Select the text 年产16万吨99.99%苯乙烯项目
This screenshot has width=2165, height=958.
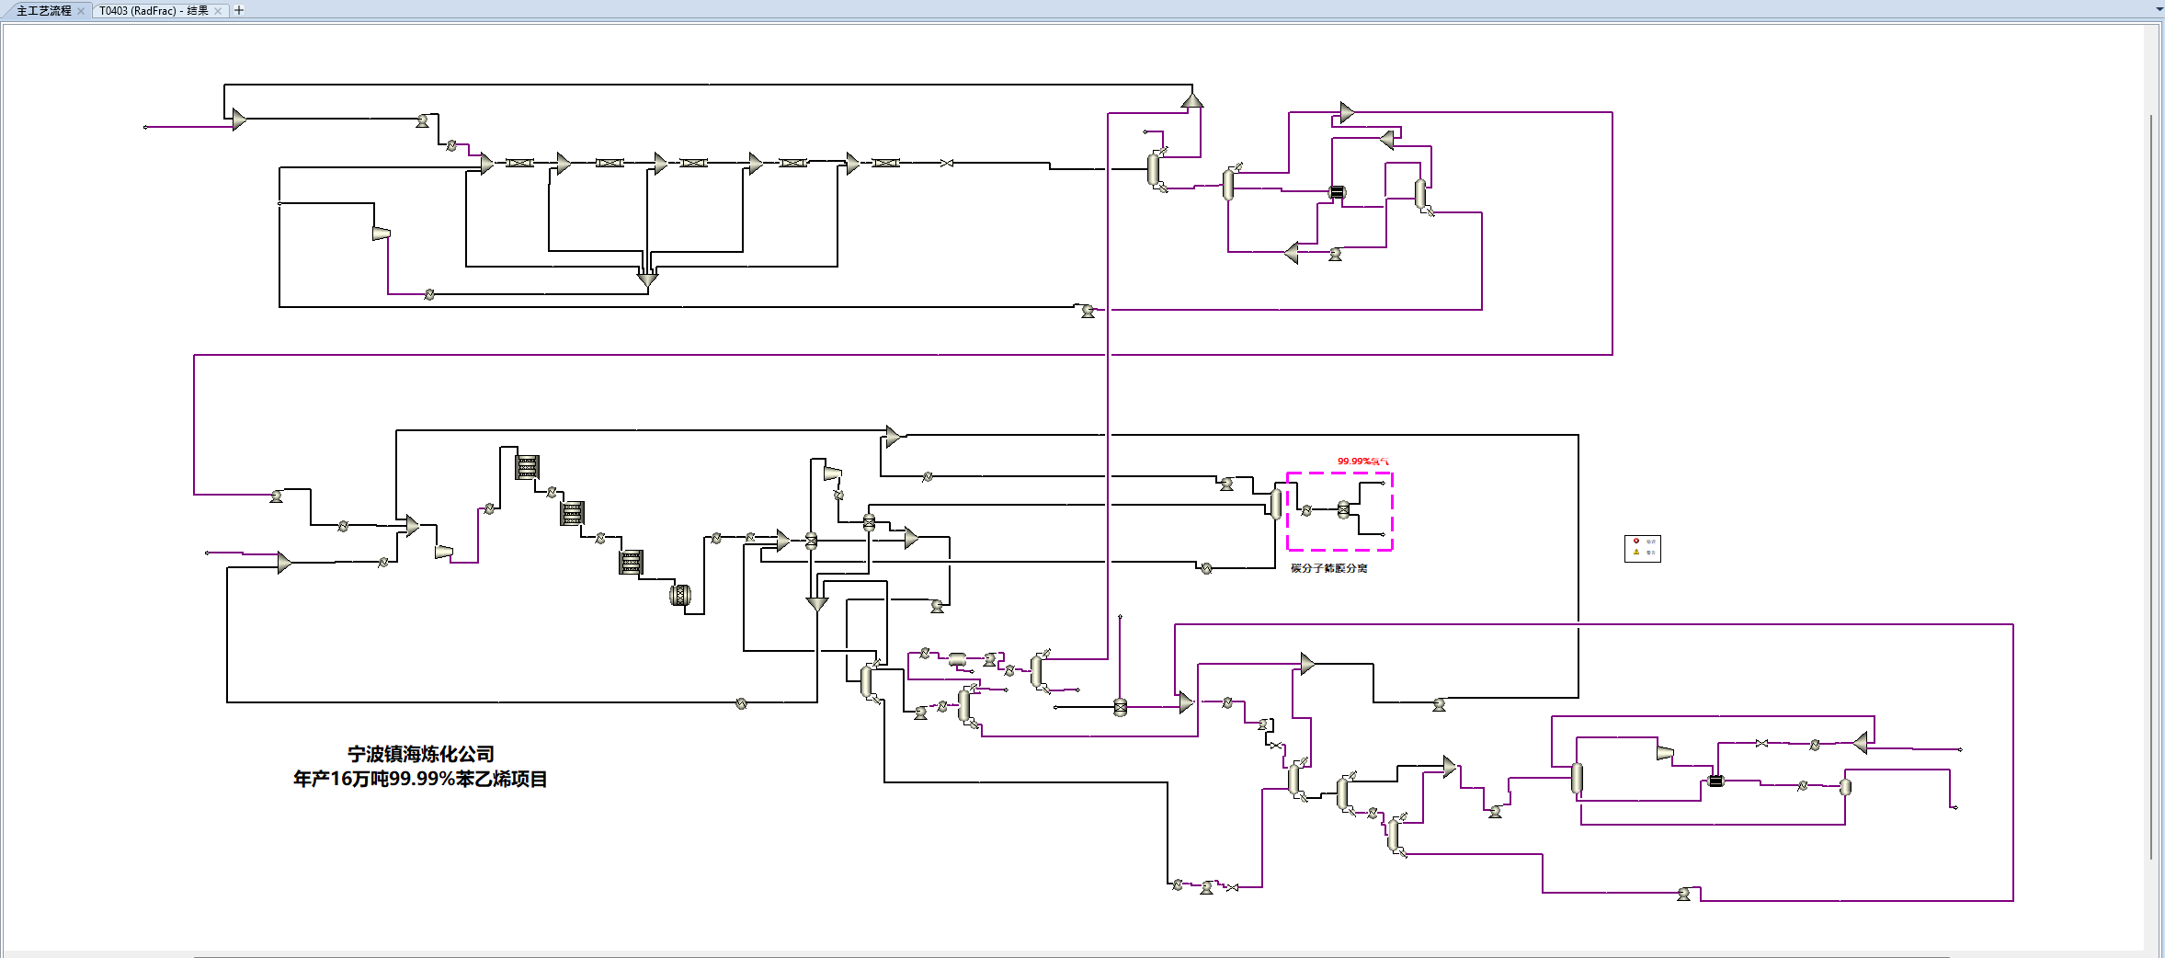pos(420,779)
